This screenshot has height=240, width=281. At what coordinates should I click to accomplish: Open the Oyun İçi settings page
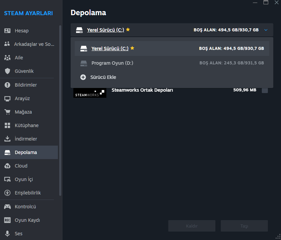pyautogui.click(x=29, y=179)
